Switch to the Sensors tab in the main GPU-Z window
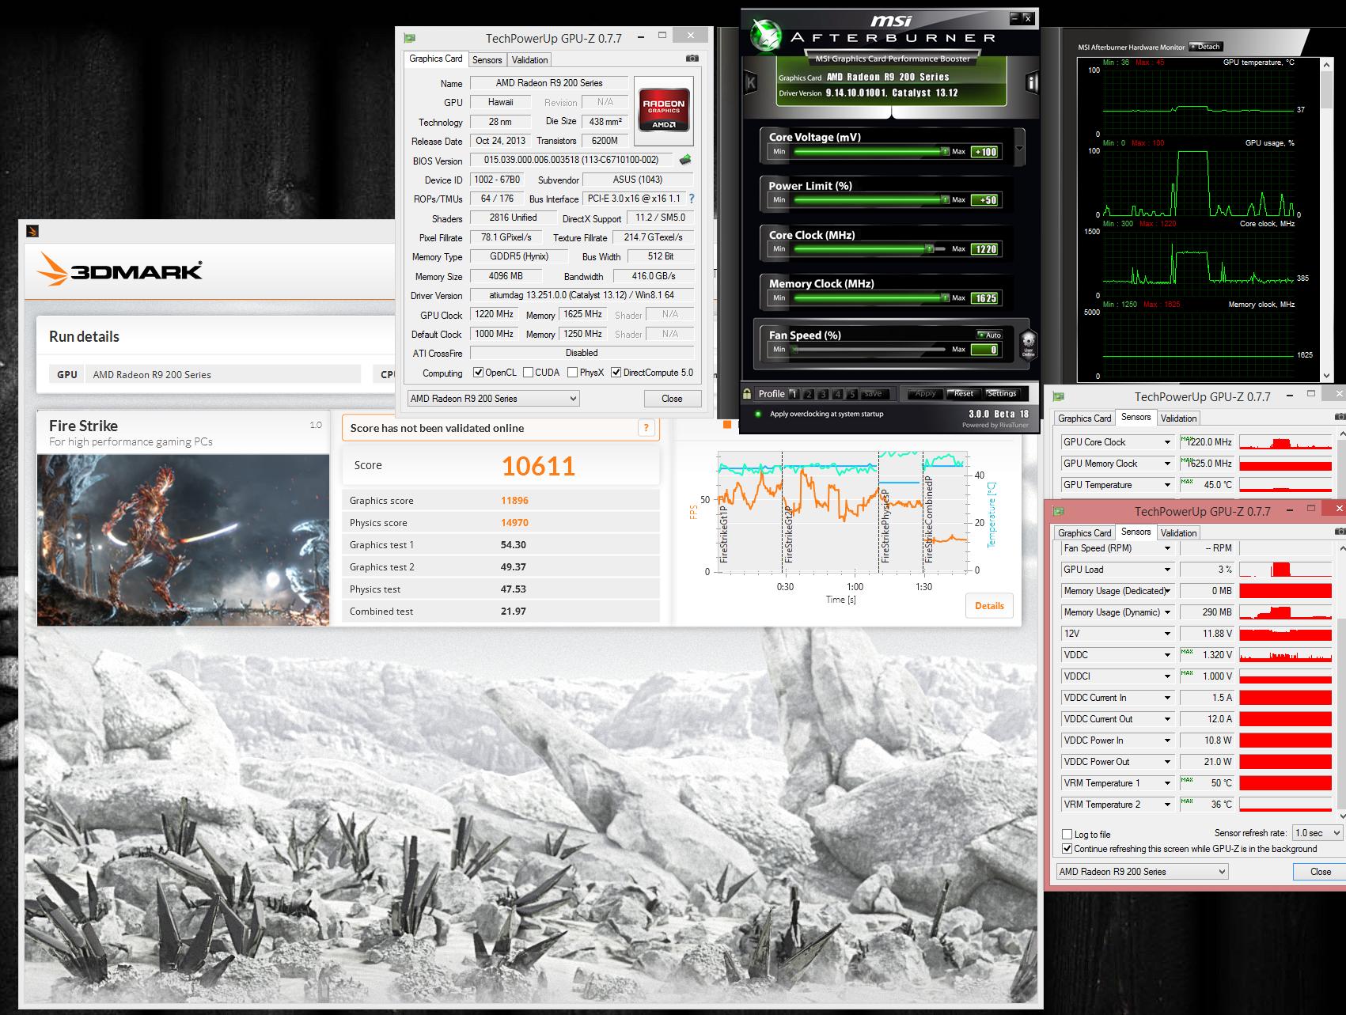The width and height of the screenshot is (1346, 1015). point(487,60)
